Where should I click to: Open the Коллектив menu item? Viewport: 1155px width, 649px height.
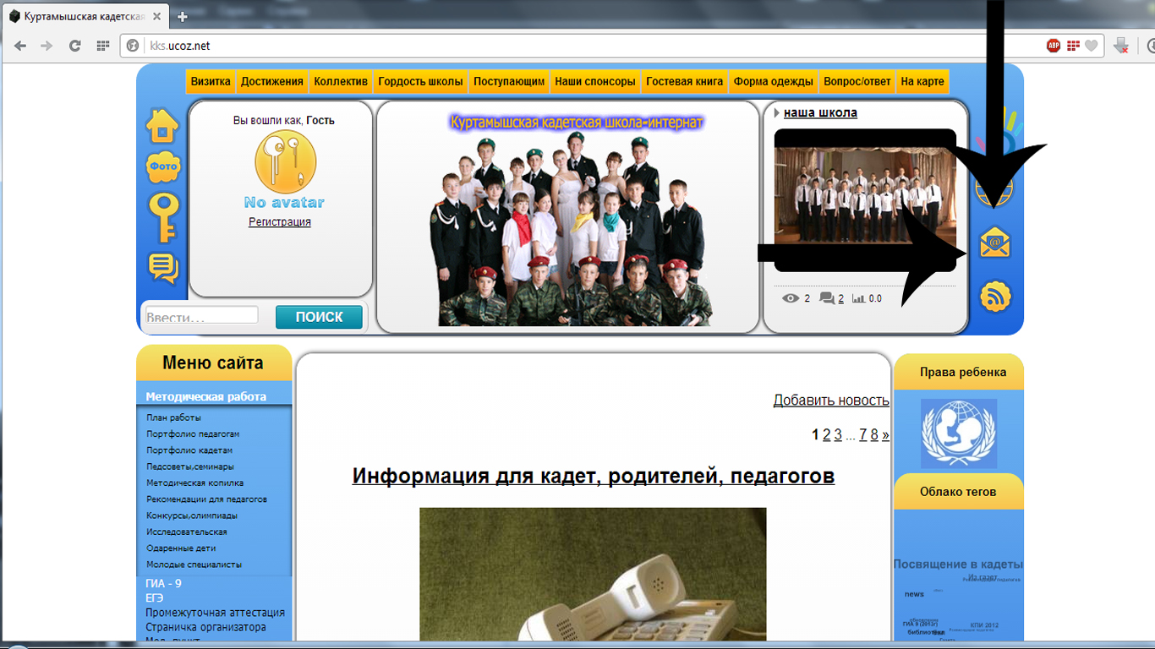point(341,82)
